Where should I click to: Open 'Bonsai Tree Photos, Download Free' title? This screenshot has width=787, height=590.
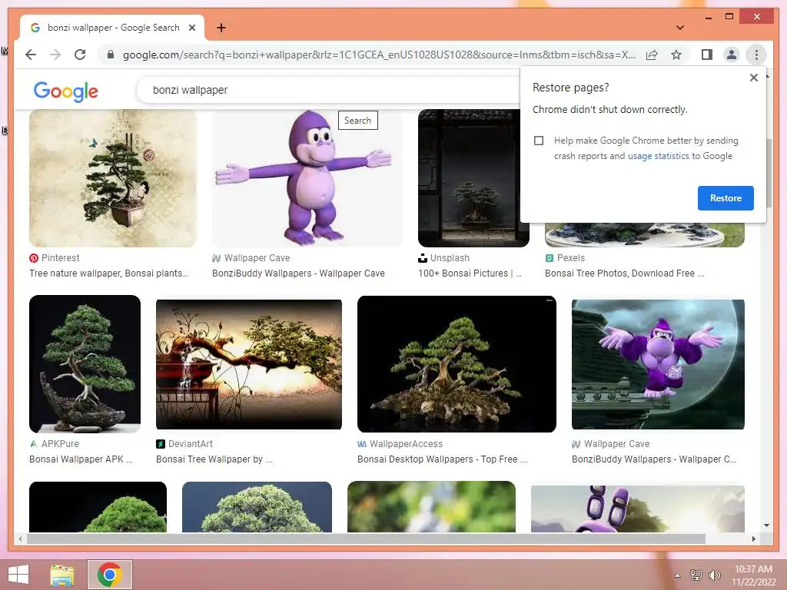pos(624,273)
